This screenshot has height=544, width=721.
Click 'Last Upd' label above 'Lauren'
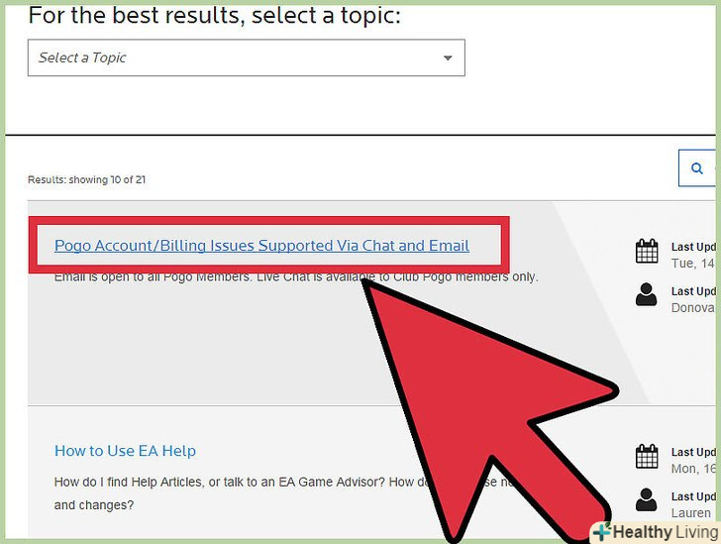(x=693, y=496)
